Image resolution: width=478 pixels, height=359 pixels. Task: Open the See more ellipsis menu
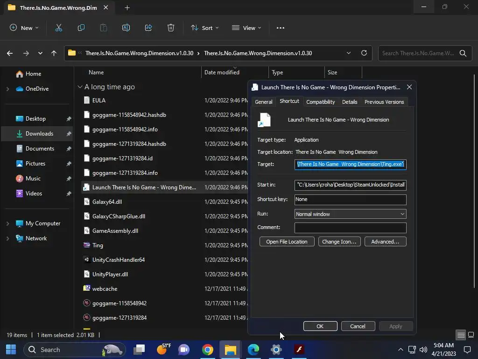point(281,28)
